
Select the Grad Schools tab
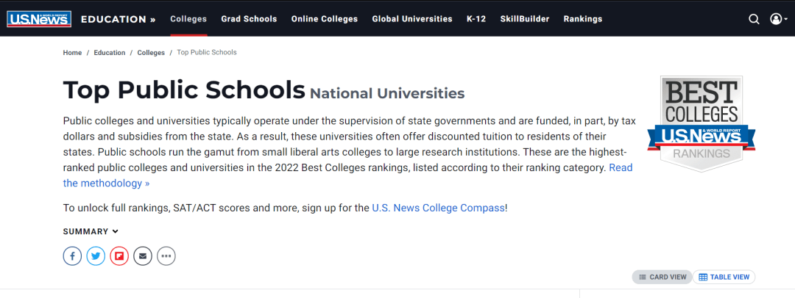tap(249, 19)
